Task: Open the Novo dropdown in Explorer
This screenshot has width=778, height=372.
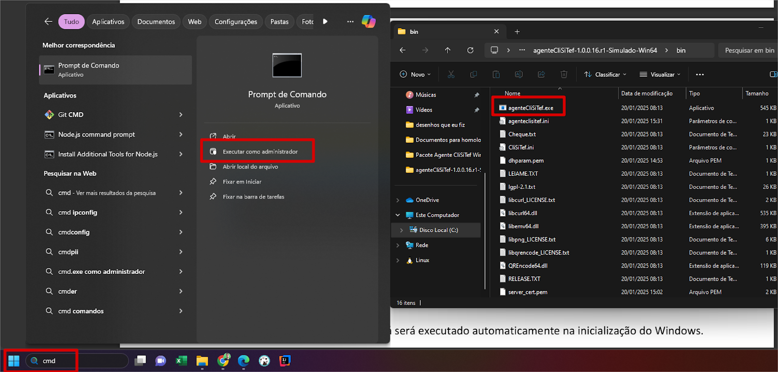Action: tap(415, 74)
